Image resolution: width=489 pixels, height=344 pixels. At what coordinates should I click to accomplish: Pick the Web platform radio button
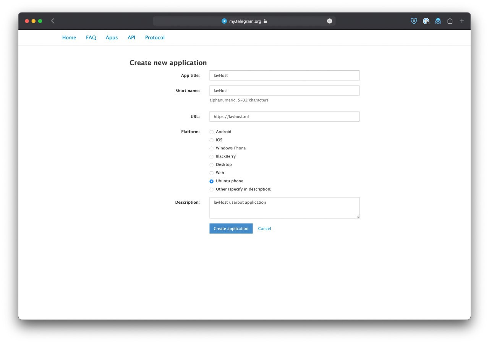pos(212,173)
